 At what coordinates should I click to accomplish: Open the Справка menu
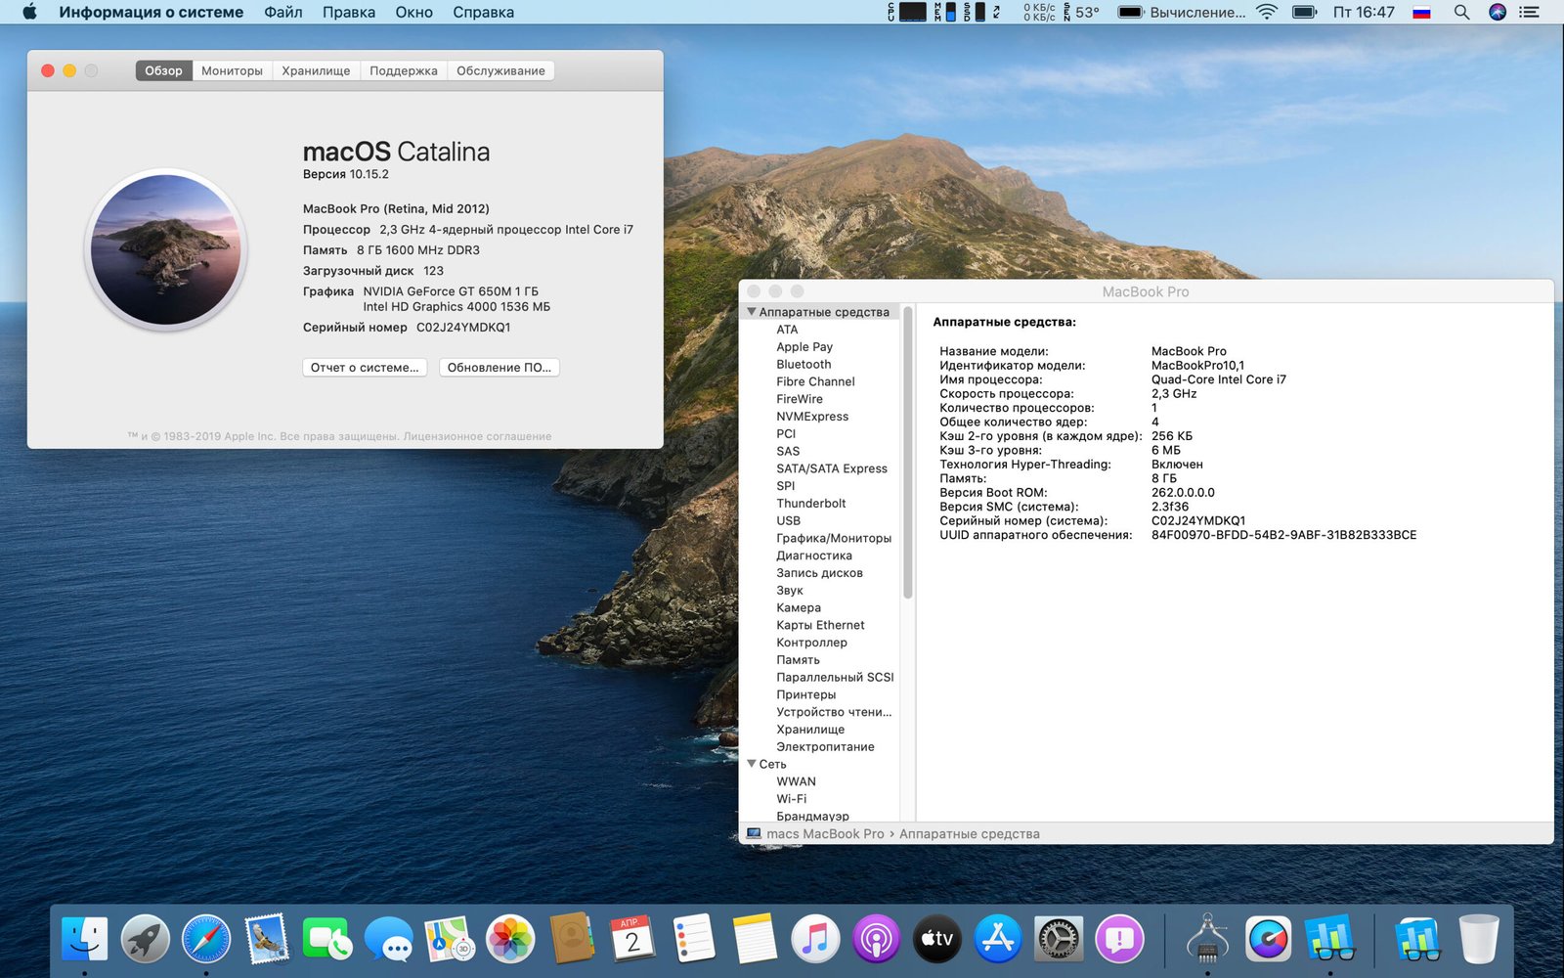pos(483,12)
